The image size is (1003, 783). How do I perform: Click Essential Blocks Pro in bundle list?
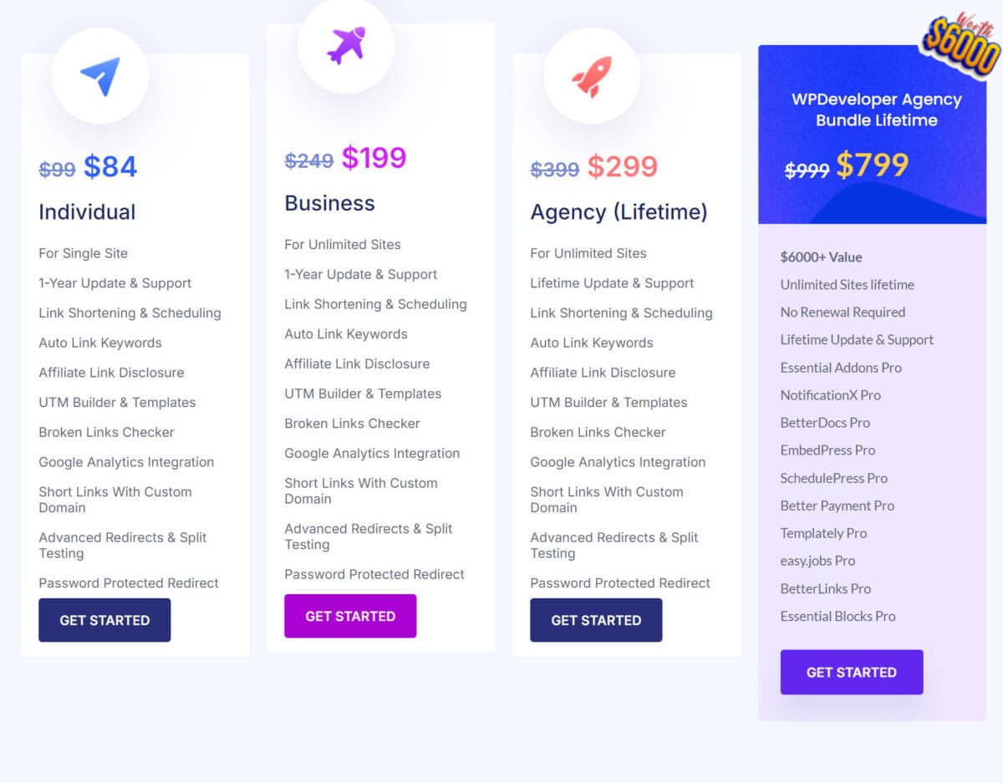tap(838, 616)
